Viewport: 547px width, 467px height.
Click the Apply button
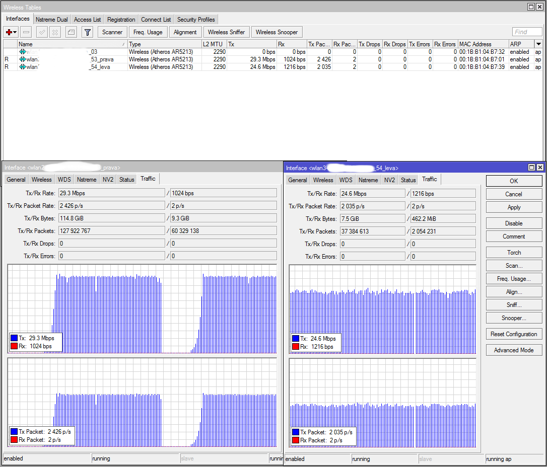tap(514, 207)
